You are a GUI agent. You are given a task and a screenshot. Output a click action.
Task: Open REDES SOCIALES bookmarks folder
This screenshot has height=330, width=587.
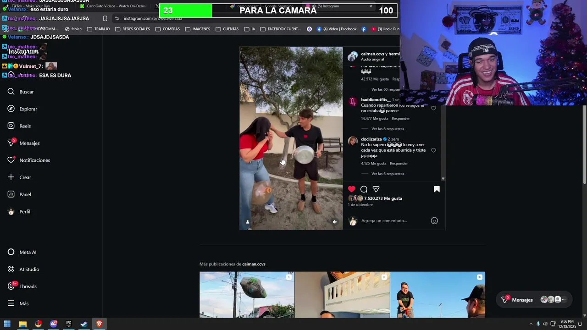click(132, 29)
